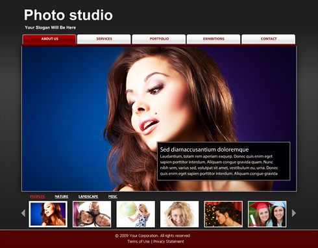The height and width of the screenshot is (248, 318).
Task: Select thumbnail of smiling curly blonde woman
Action: pos(179,214)
